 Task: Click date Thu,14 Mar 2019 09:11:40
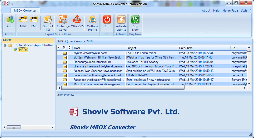[196, 57]
